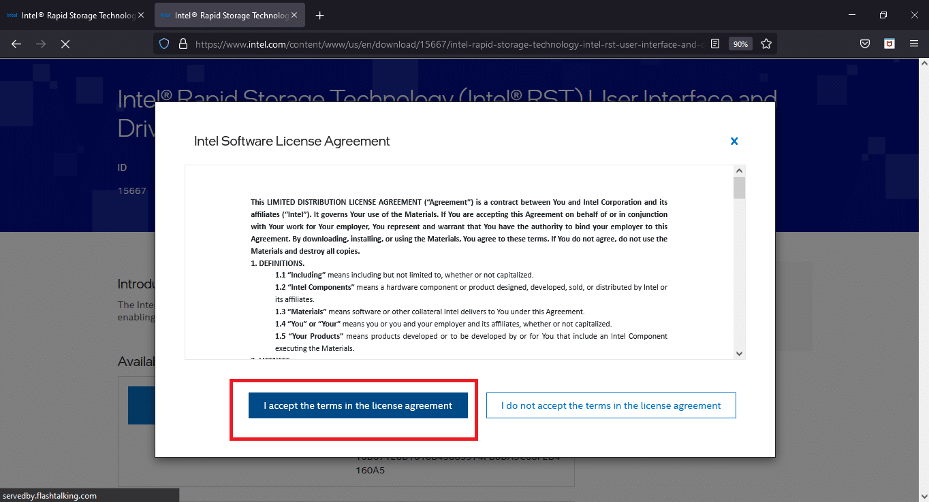Screen dimensions: 929x502
Task: Open the tracking protection shield icon
Action: 164,44
